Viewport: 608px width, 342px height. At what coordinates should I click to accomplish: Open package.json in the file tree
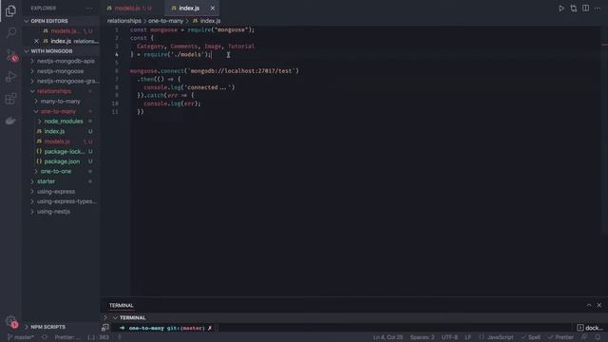(62, 161)
